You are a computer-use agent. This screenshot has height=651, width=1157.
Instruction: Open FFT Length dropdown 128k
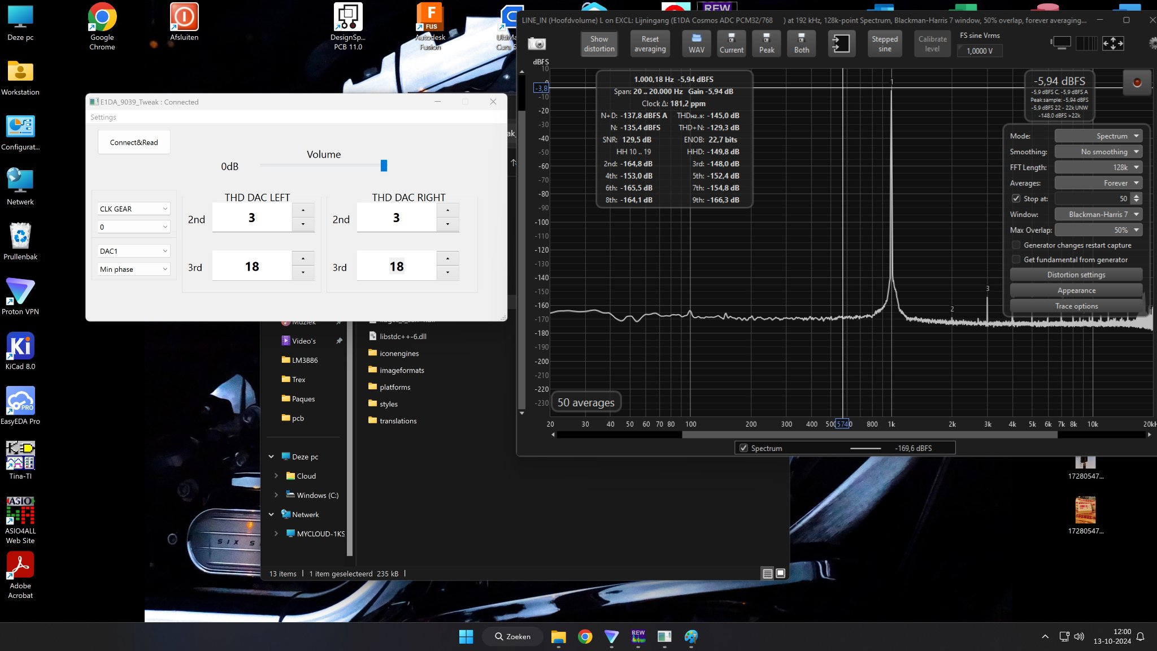(1098, 168)
